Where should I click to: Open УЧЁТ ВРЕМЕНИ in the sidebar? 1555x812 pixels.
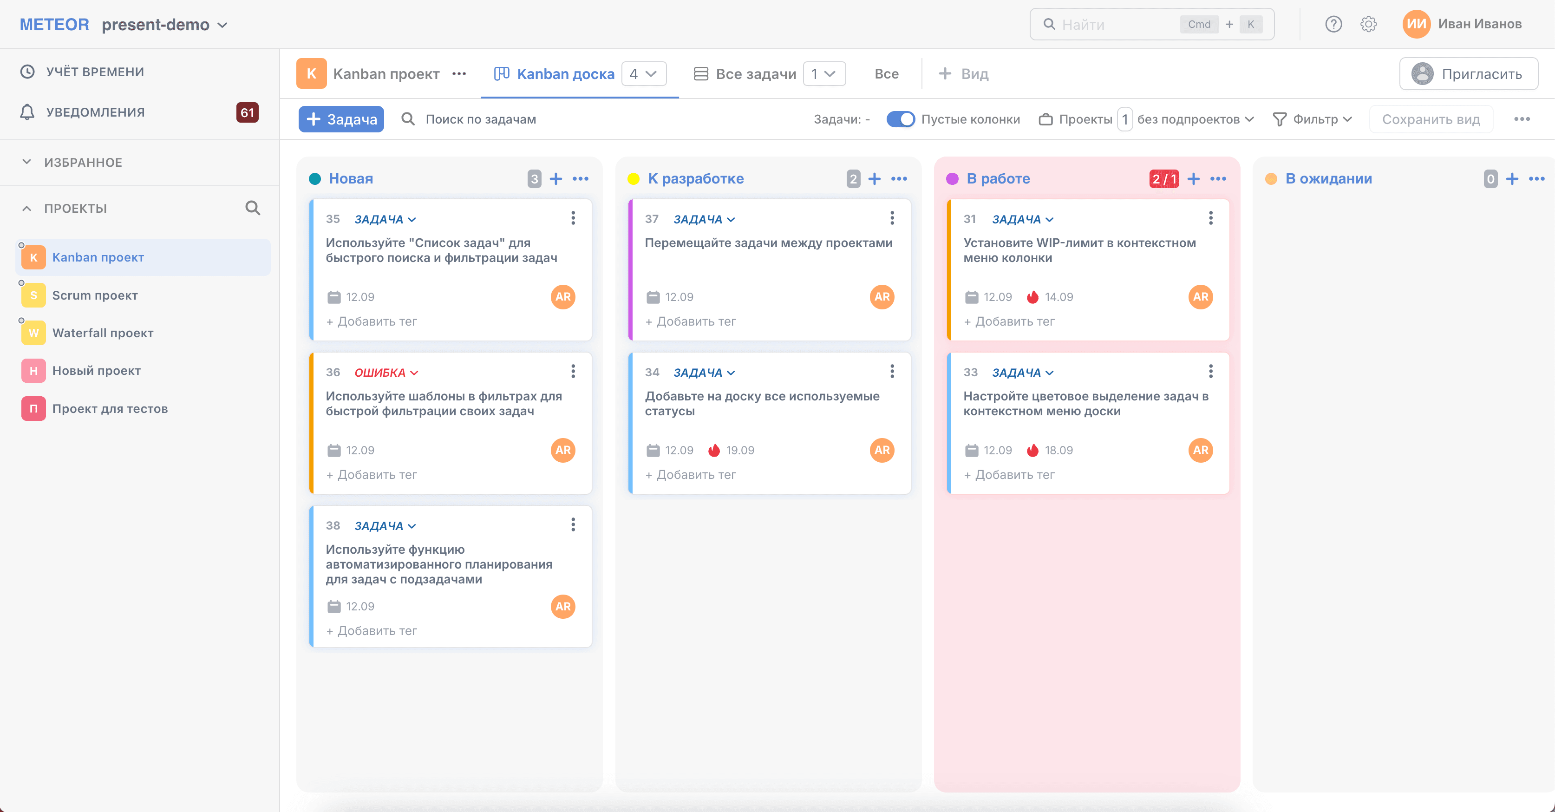click(95, 72)
